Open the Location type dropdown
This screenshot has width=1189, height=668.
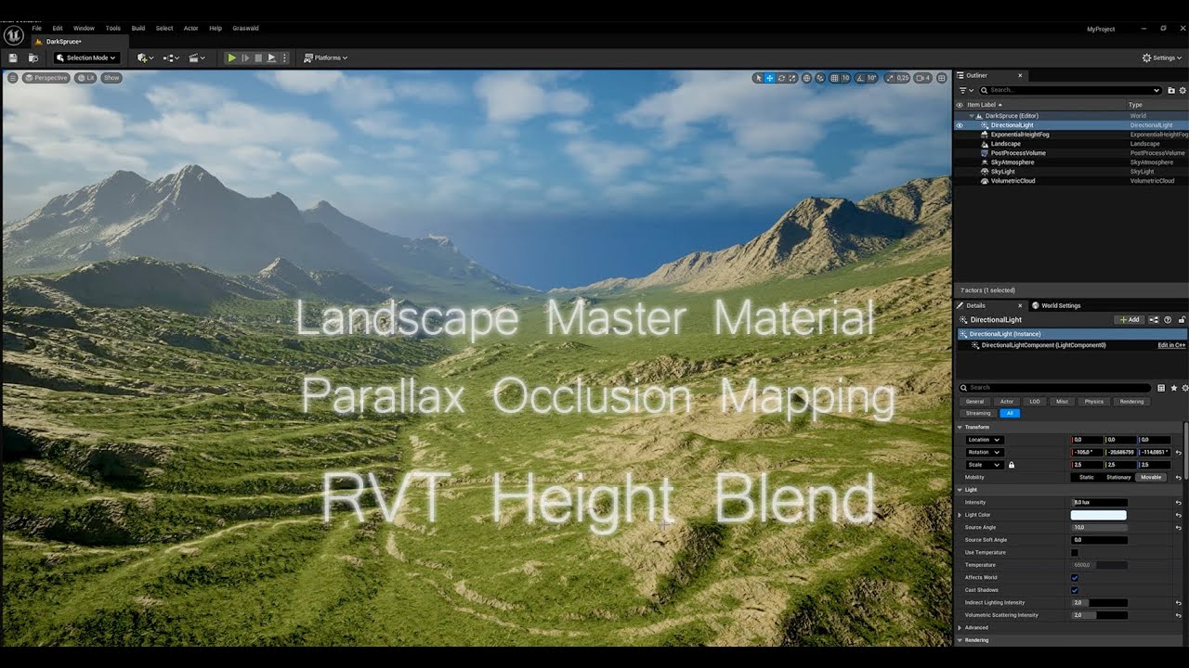pos(985,440)
